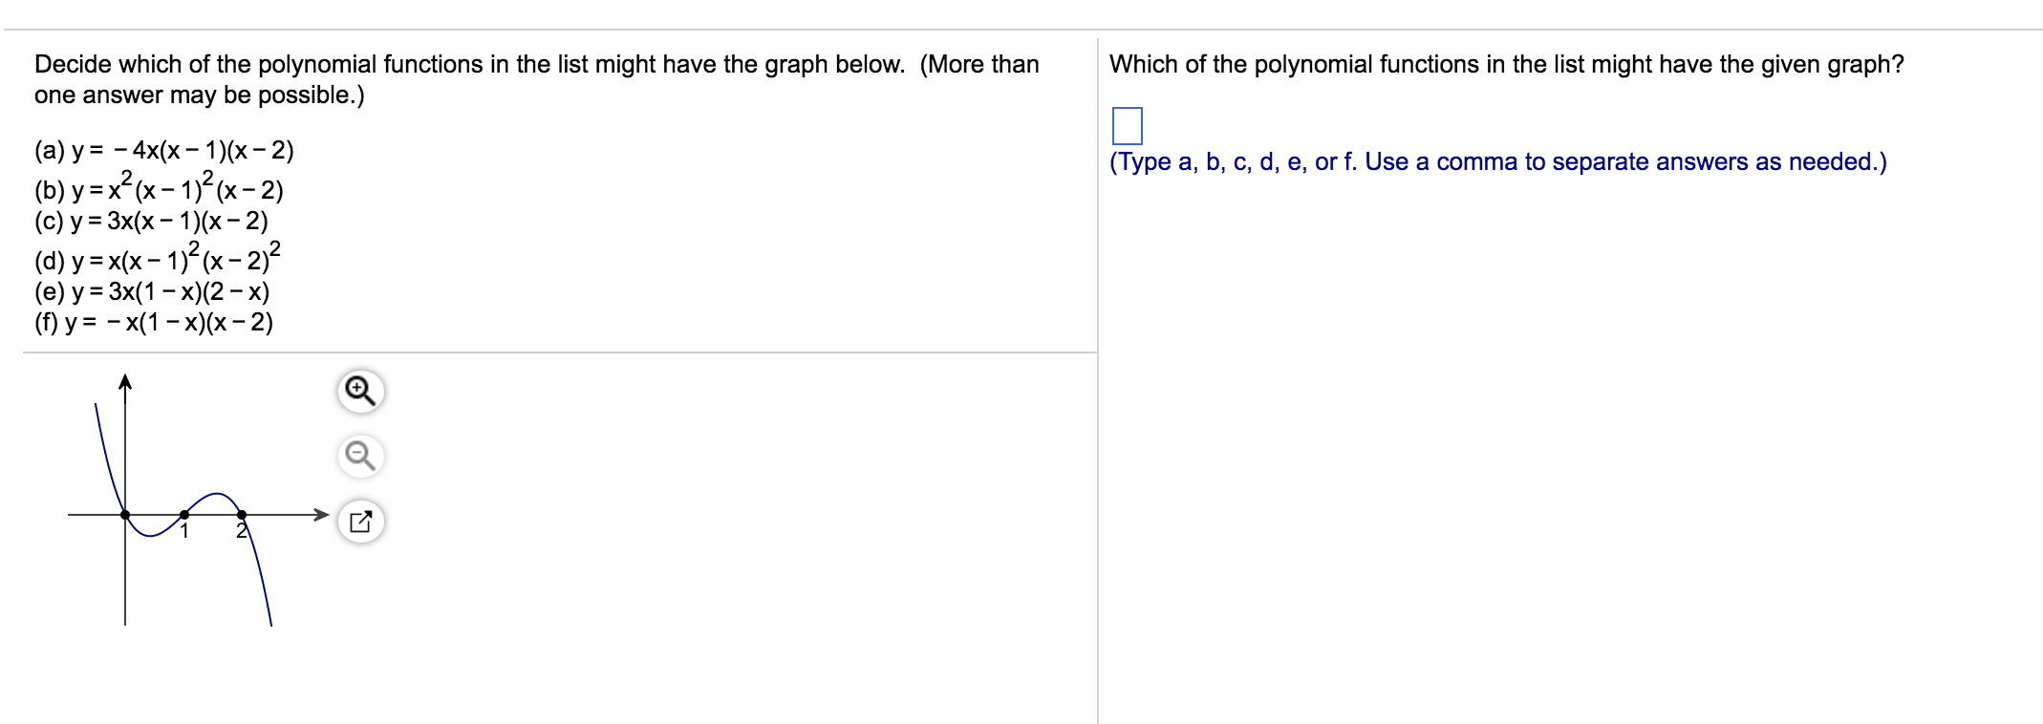Click the graph's x-intercept dot at 1

pos(184,515)
